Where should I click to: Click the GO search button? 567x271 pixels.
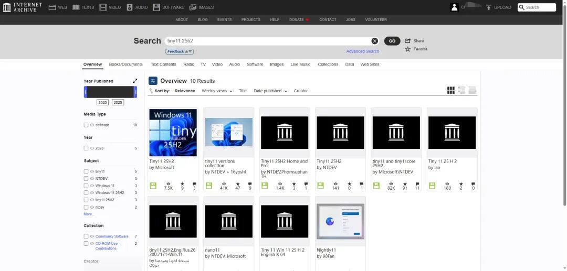(x=392, y=41)
